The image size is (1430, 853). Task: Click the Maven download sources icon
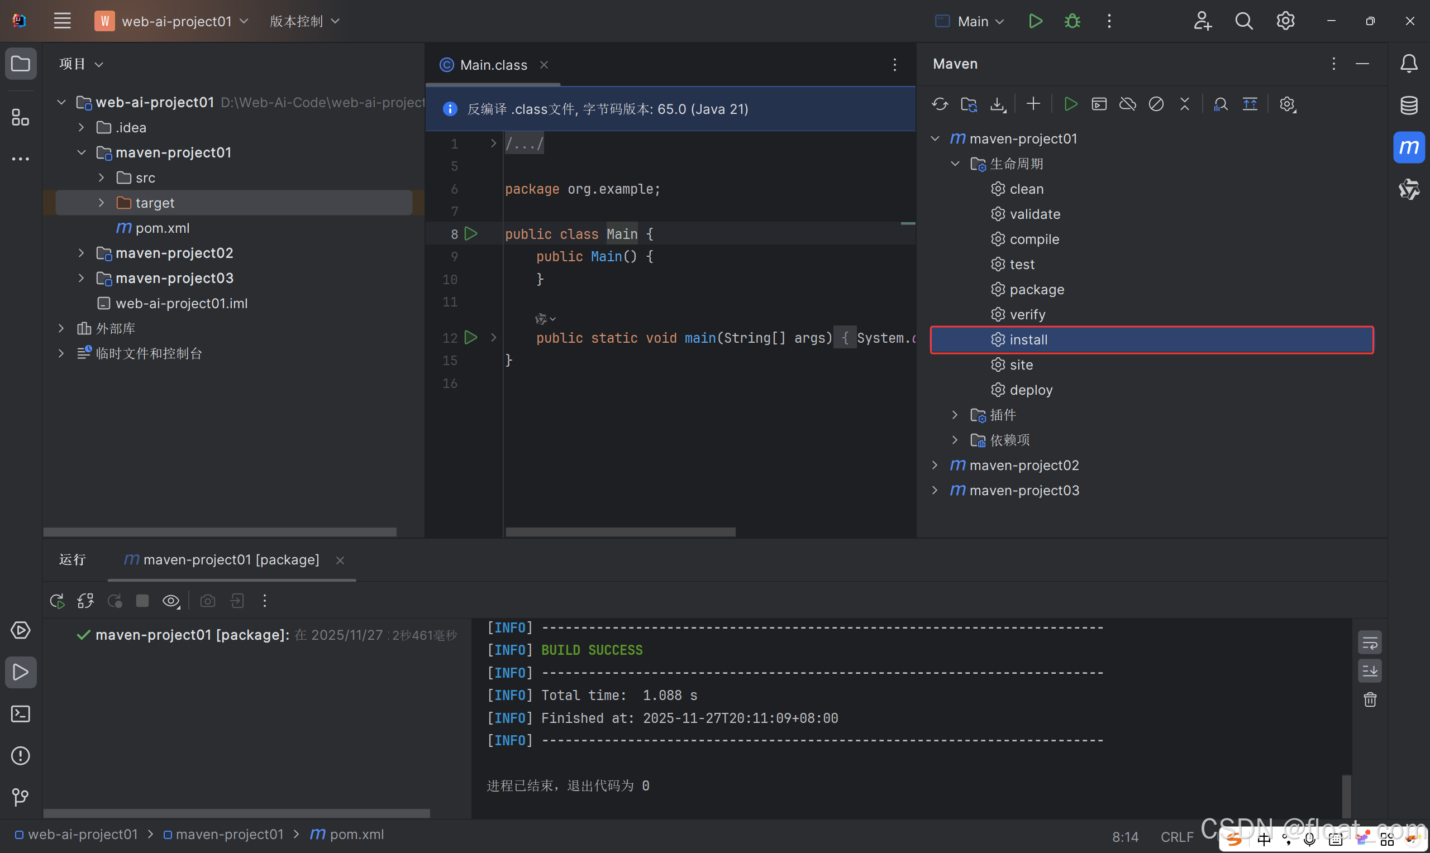click(998, 104)
